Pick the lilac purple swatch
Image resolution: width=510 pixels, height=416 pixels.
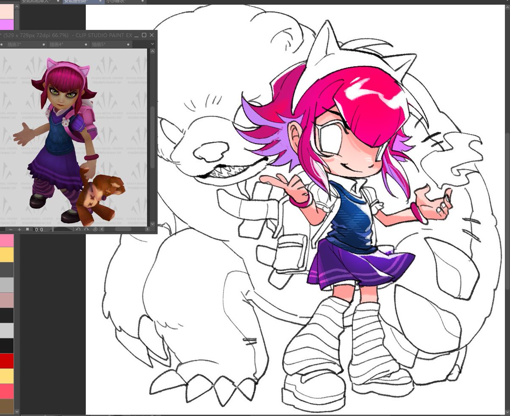tap(7, 24)
